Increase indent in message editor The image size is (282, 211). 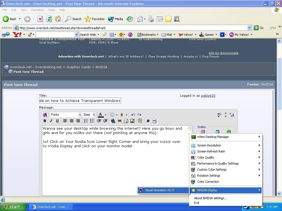tap(105, 121)
